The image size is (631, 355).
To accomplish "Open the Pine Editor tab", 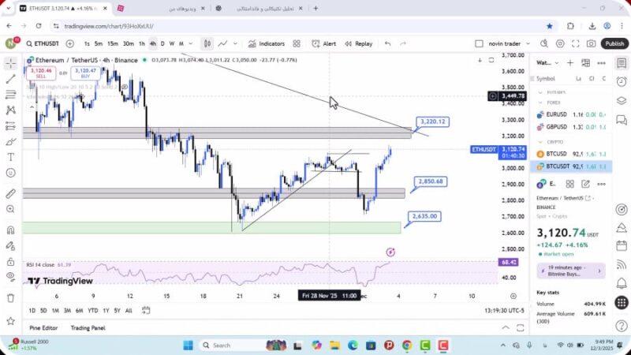I will (x=45, y=327).
